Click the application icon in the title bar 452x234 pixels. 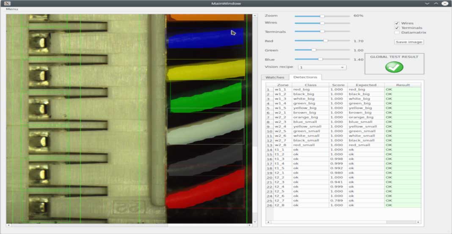pyautogui.click(x=7, y=3)
